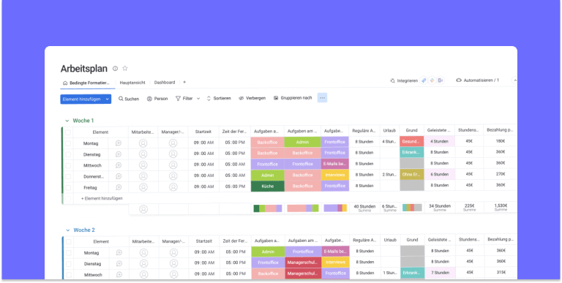
Task: Click the Startzeit column header in Woche 1
Action: pyautogui.click(x=203, y=132)
